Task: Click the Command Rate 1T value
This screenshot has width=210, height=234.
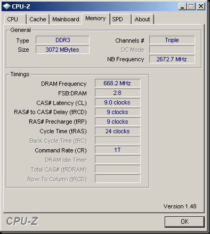Action: click(x=117, y=150)
